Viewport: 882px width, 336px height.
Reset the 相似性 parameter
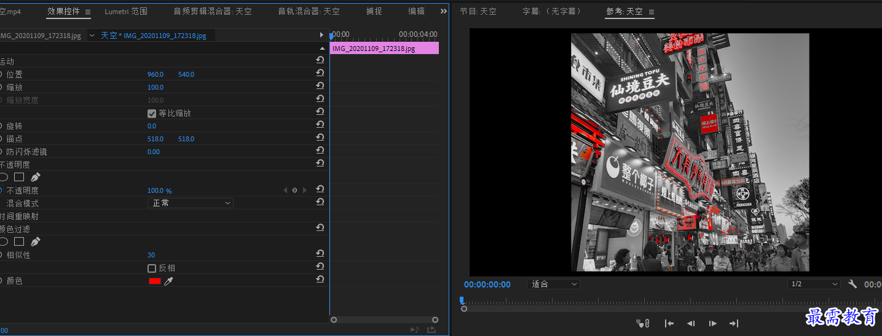pyautogui.click(x=320, y=254)
